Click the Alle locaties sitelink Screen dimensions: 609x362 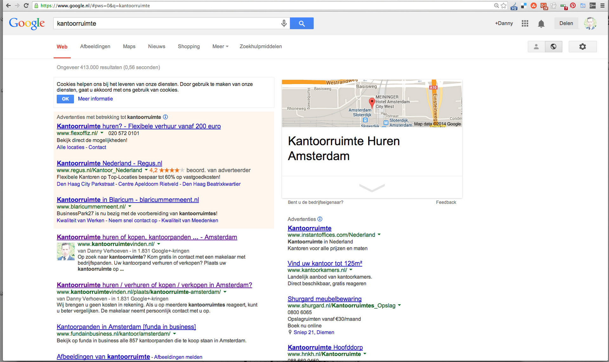click(70, 147)
